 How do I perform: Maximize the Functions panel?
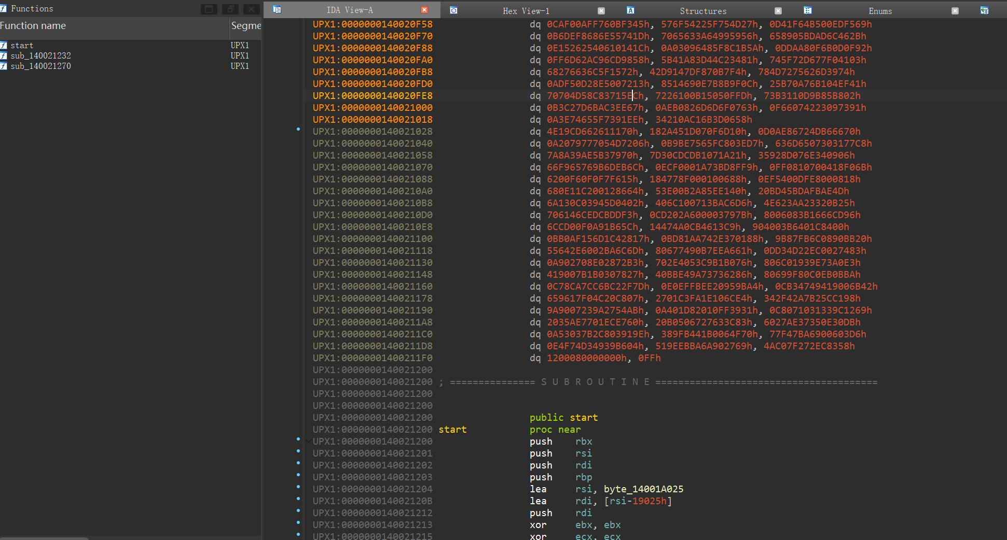pos(209,9)
